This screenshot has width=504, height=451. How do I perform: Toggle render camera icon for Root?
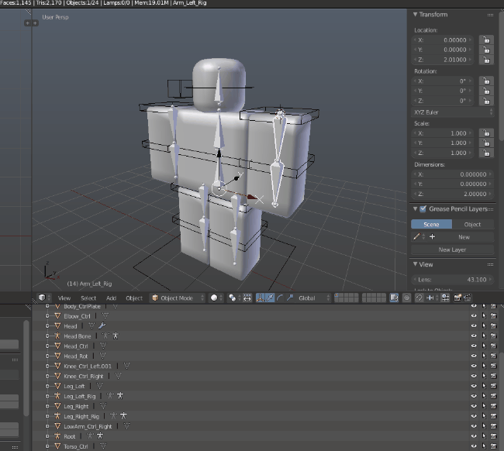pyautogui.click(x=494, y=436)
